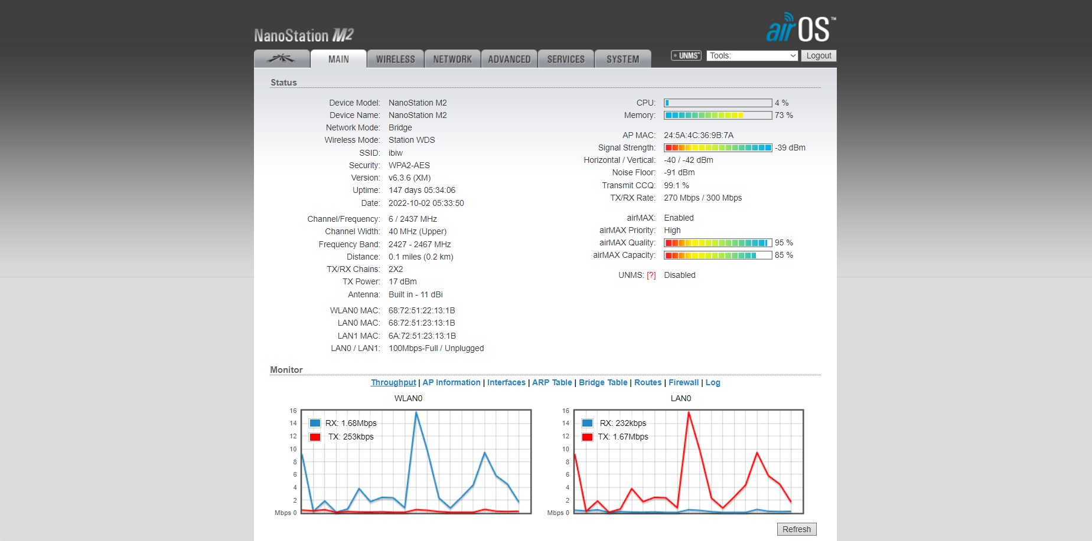Click Frequency Band 2427 - 2467 MHz
Image resolution: width=1092 pixels, height=541 pixels.
(x=419, y=244)
